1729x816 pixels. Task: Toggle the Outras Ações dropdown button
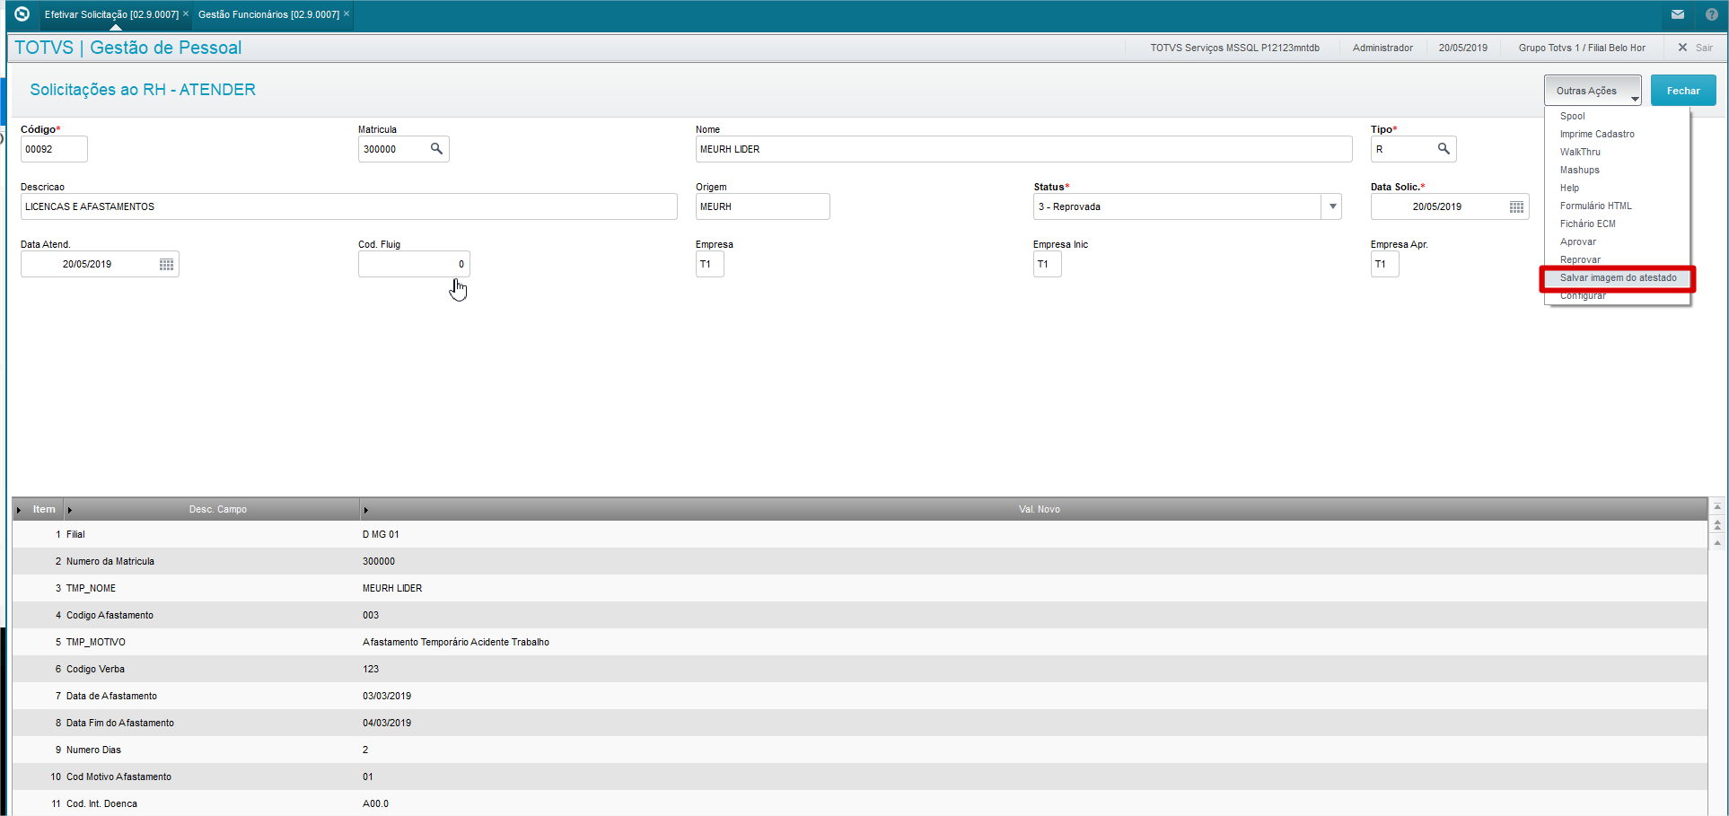click(x=1593, y=91)
